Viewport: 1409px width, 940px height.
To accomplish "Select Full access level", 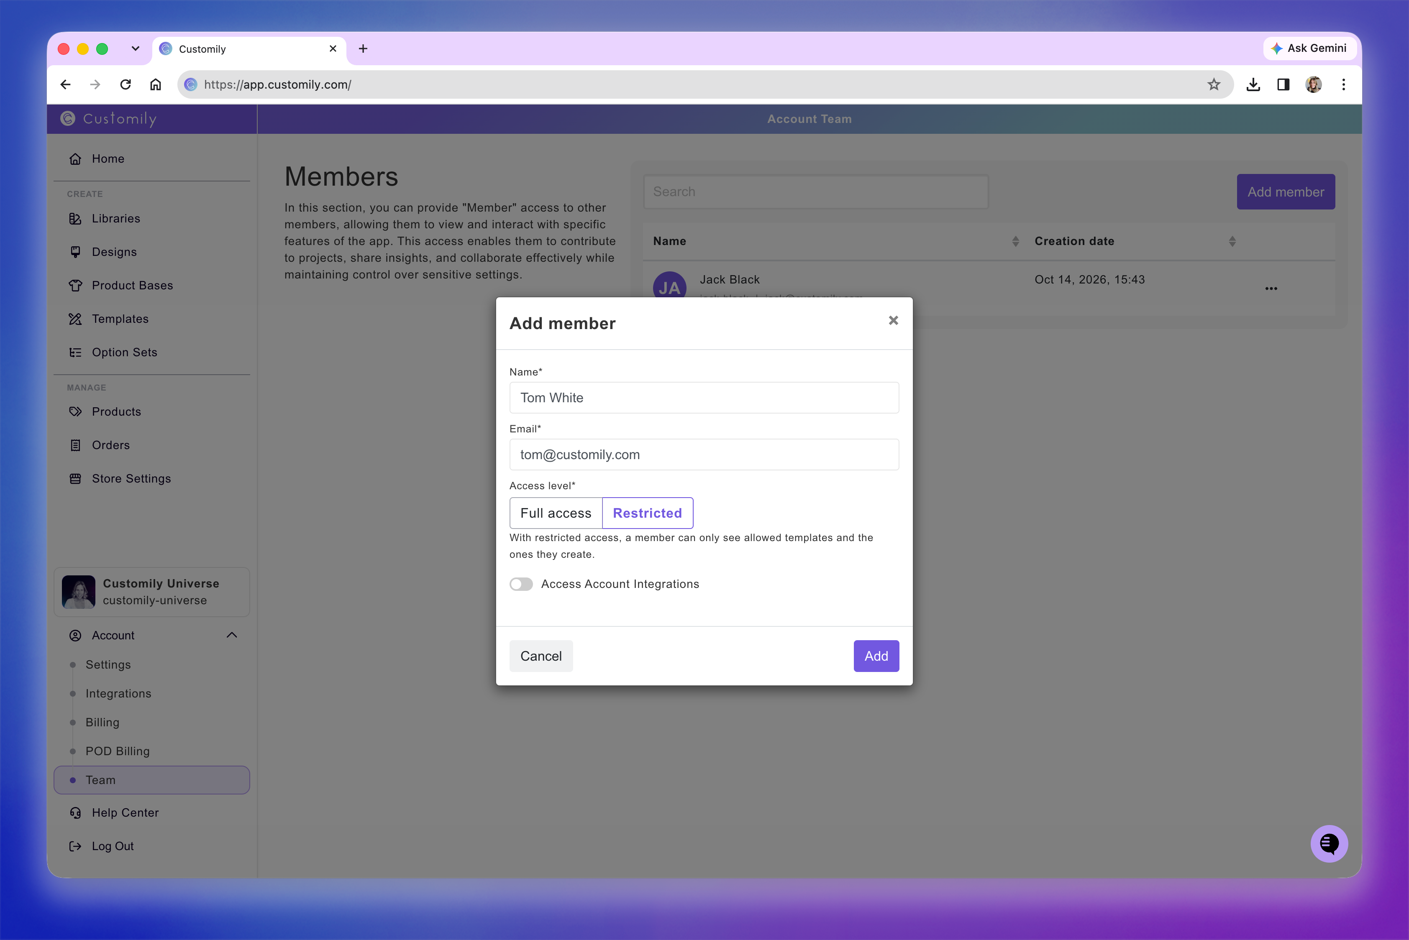I will click(x=556, y=513).
